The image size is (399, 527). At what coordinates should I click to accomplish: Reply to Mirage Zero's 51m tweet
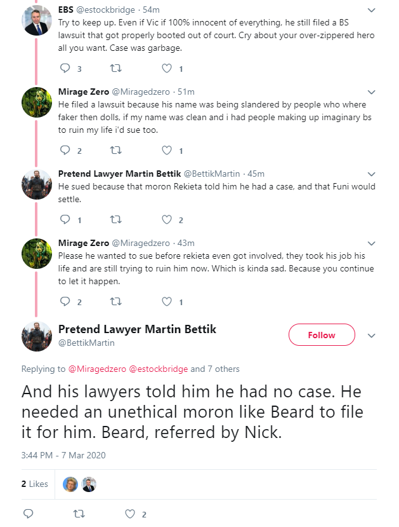[x=65, y=150]
